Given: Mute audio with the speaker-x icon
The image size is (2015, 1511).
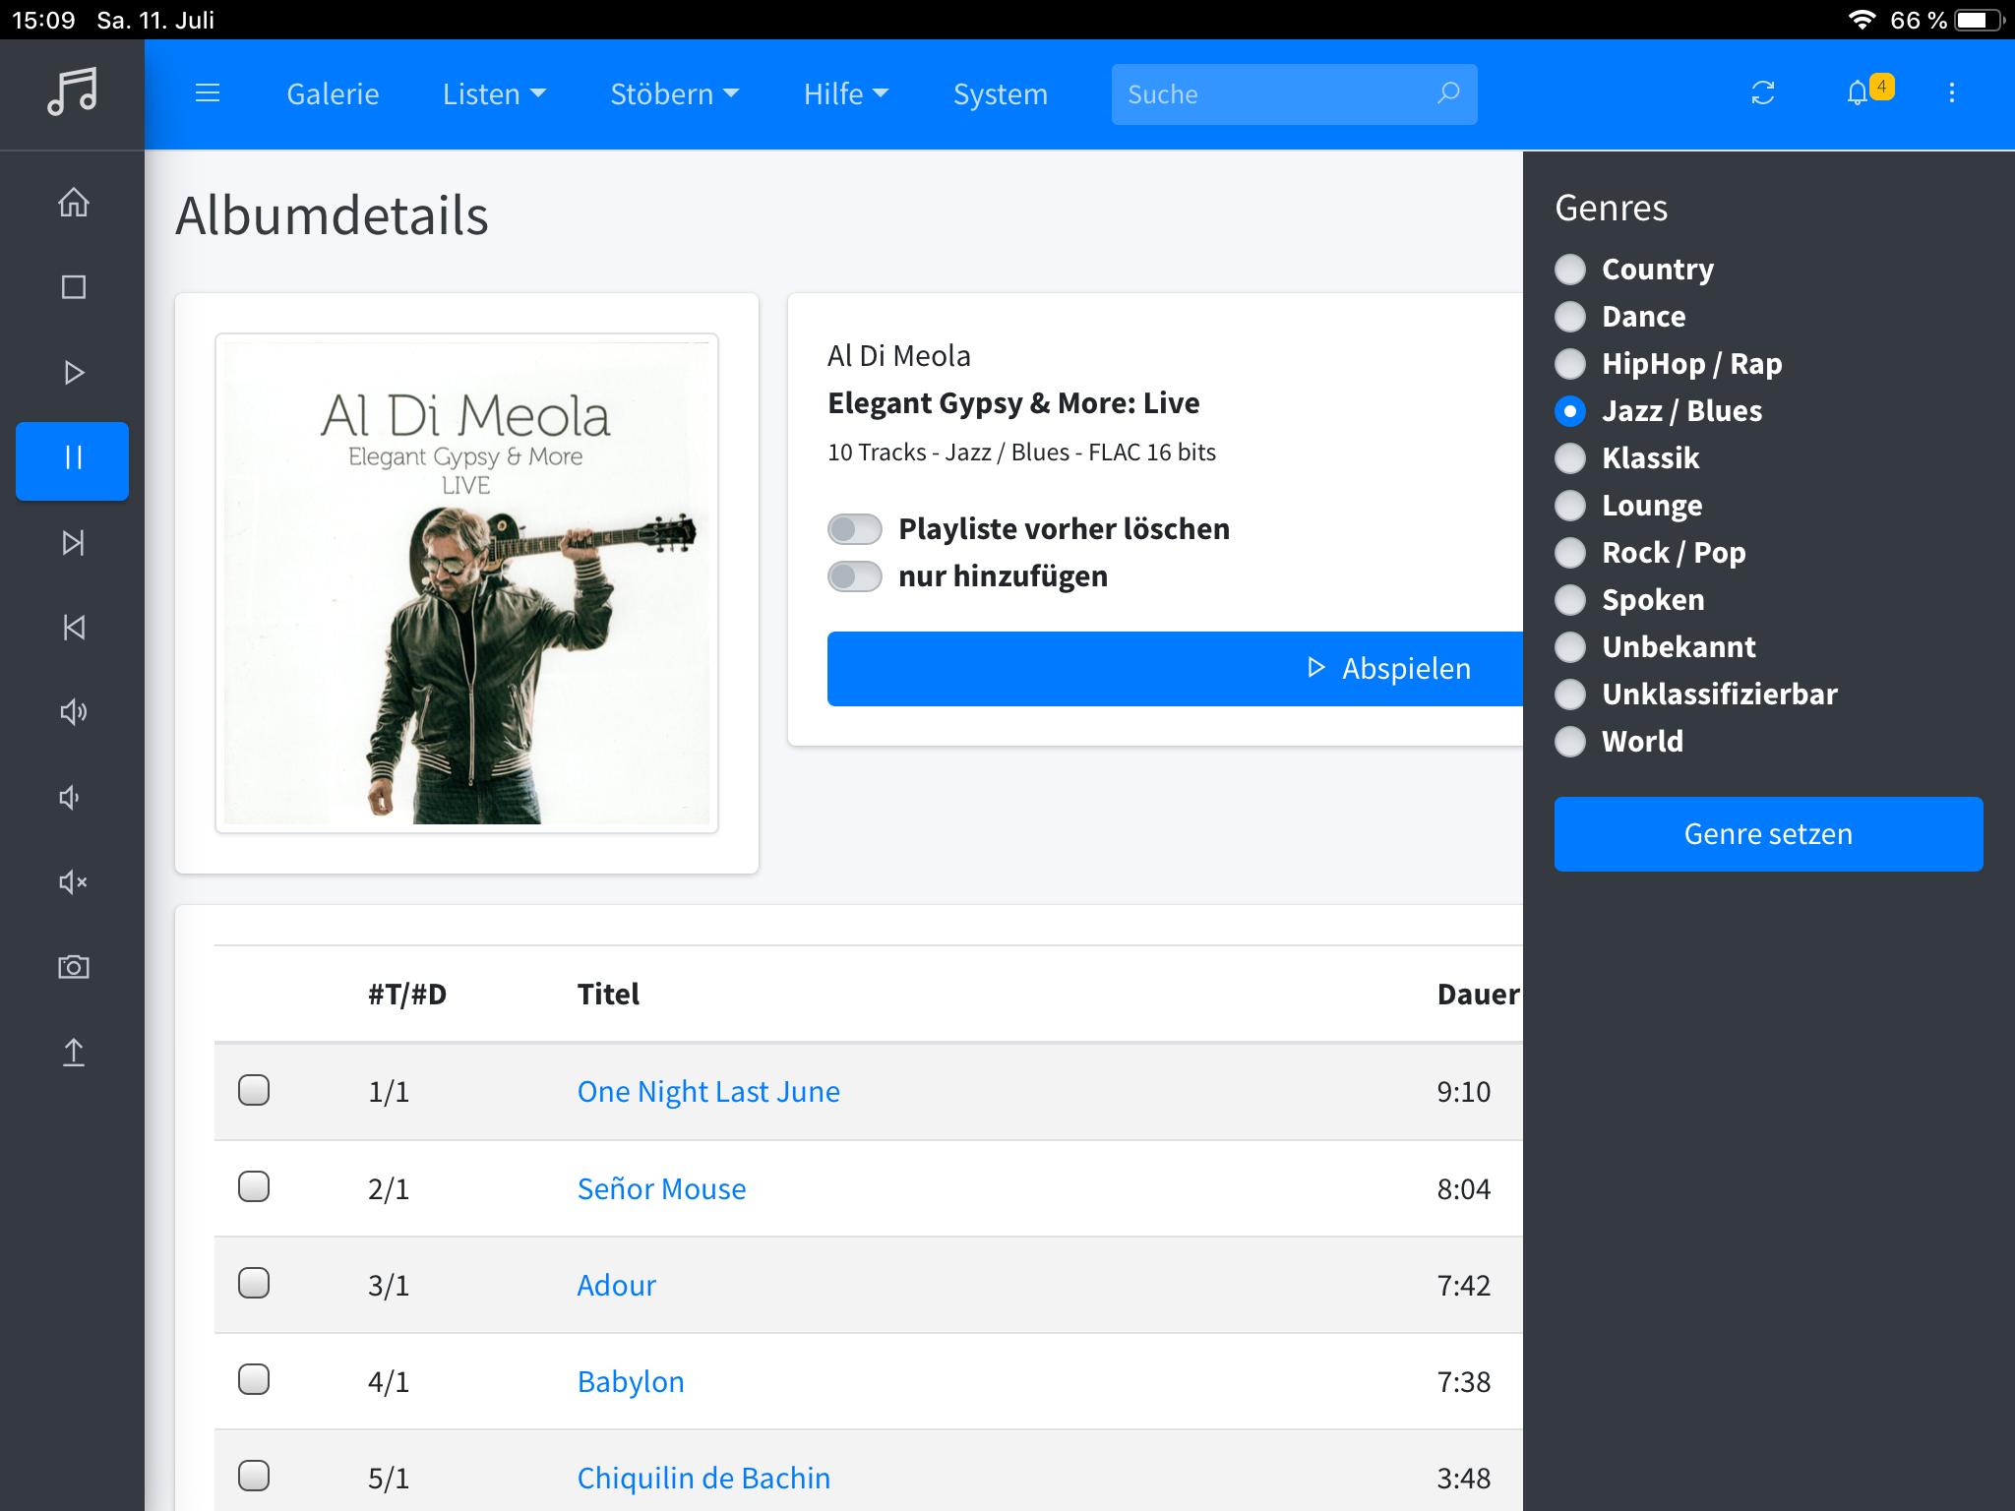Looking at the screenshot, I should (x=73, y=882).
